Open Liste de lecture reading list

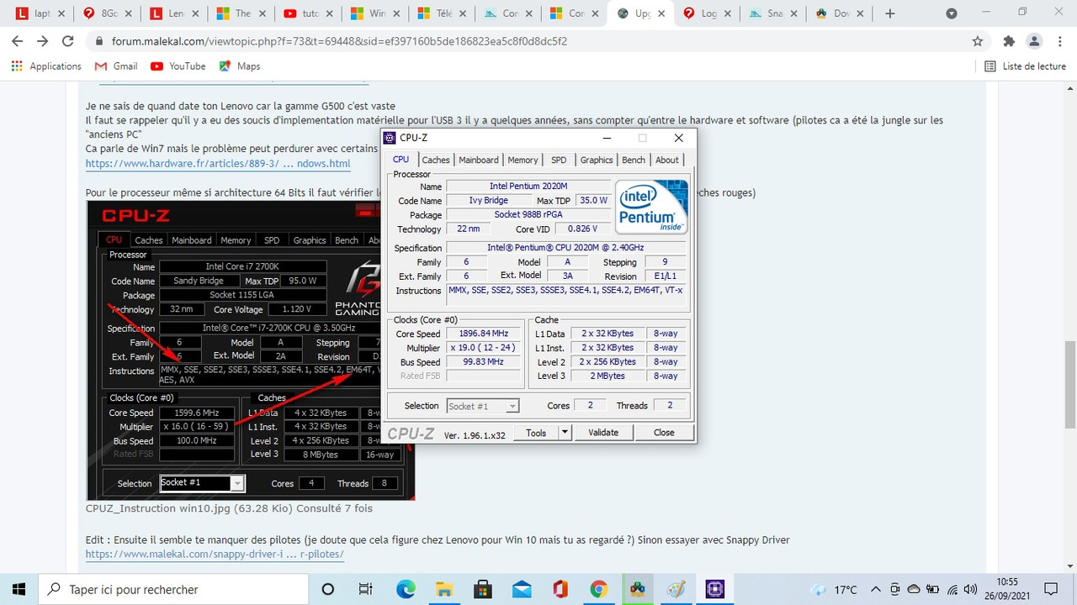click(x=1025, y=66)
